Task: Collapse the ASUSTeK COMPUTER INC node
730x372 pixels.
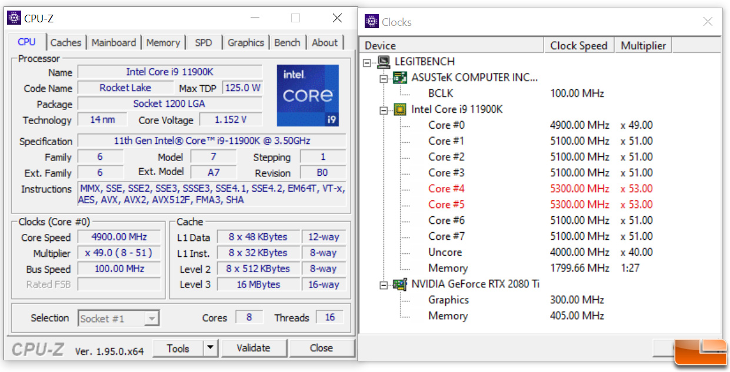Action: (x=384, y=78)
